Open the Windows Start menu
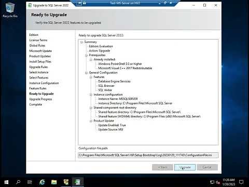This screenshot has height=187, width=249. (6, 182)
